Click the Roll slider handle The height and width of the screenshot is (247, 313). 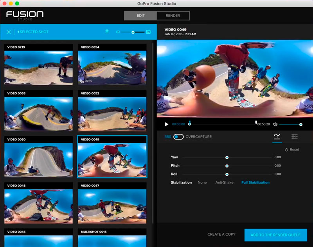click(227, 174)
